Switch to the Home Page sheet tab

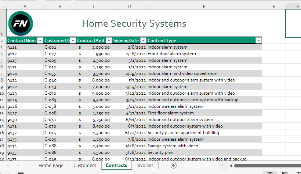(x=51, y=165)
